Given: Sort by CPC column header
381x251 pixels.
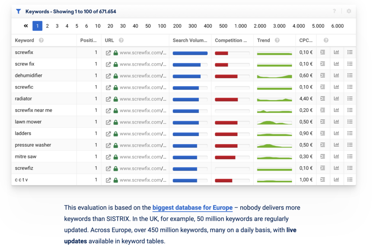Looking at the screenshot, I should 306,40.
